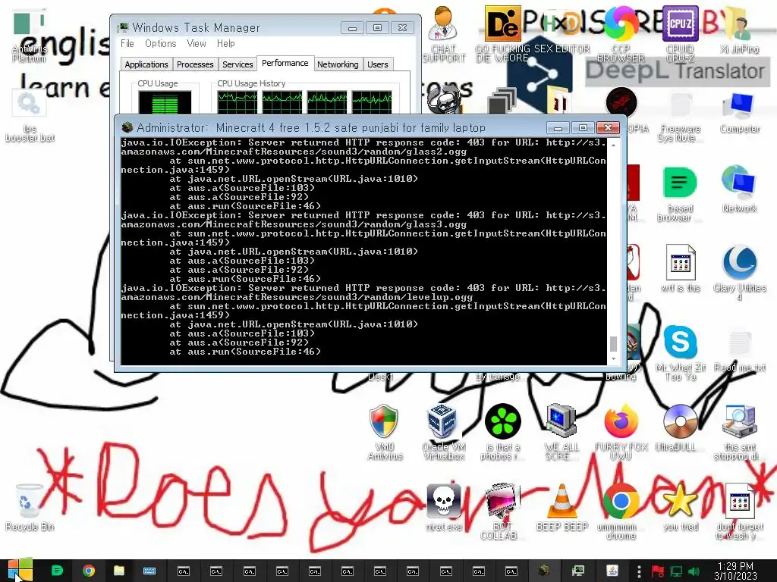
Task: Switch to the Networking tab
Action: coord(338,64)
